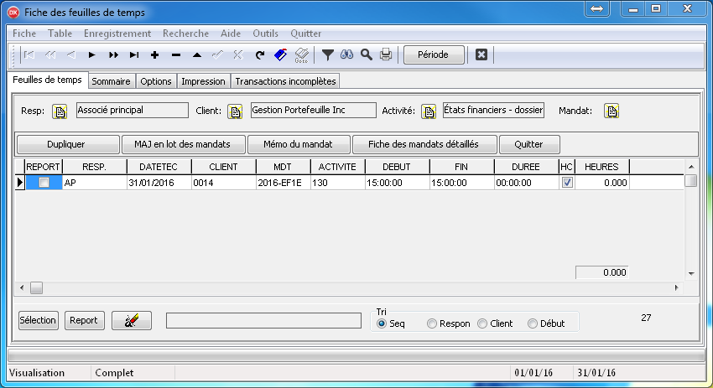Screen dimensions: 713x388
Task: Click the empty text field beside Report
Action: tap(263, 320)
